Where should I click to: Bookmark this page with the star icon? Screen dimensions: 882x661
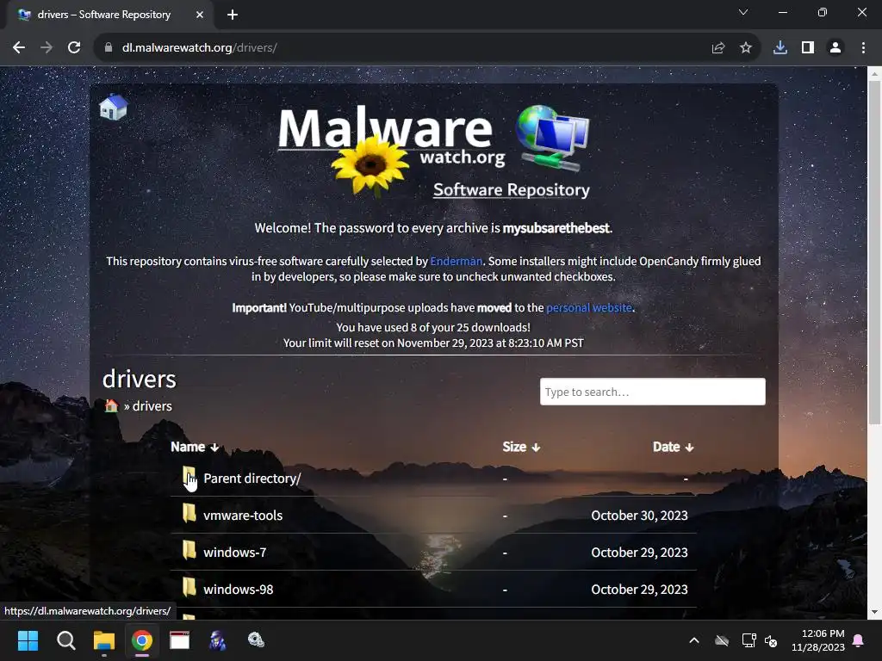pos(746,48)
